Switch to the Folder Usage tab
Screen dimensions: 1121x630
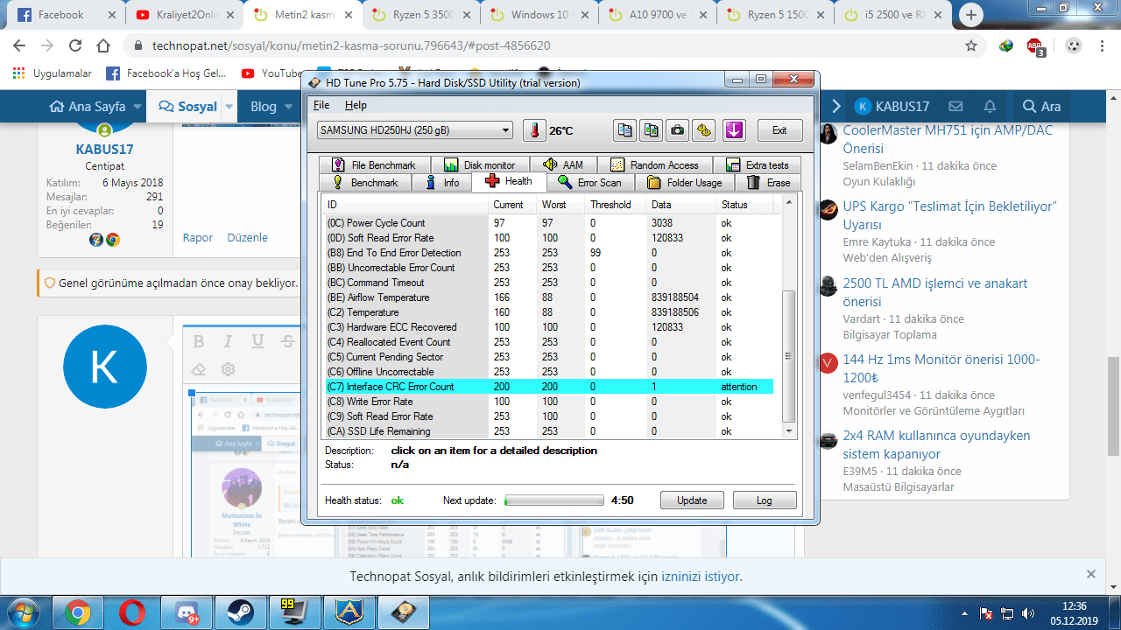(685, 182)
